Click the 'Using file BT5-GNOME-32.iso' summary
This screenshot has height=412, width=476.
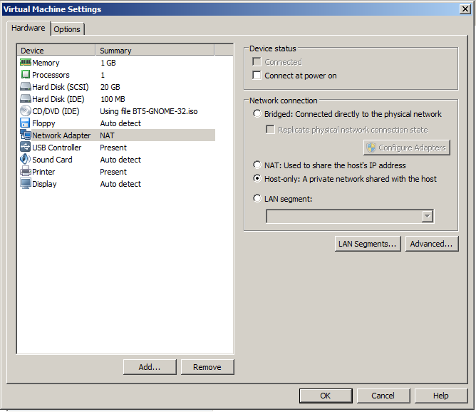pyautogui.click(x=149, y=111)
